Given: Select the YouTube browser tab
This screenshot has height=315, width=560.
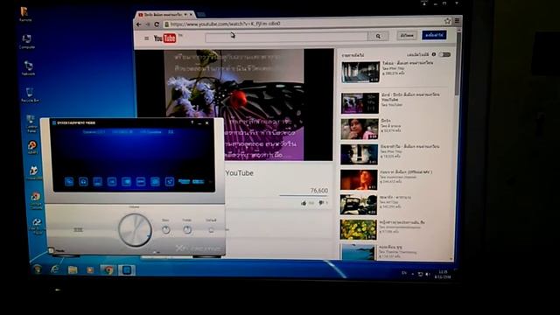Looking at the screenshot, I should point(164,15).
